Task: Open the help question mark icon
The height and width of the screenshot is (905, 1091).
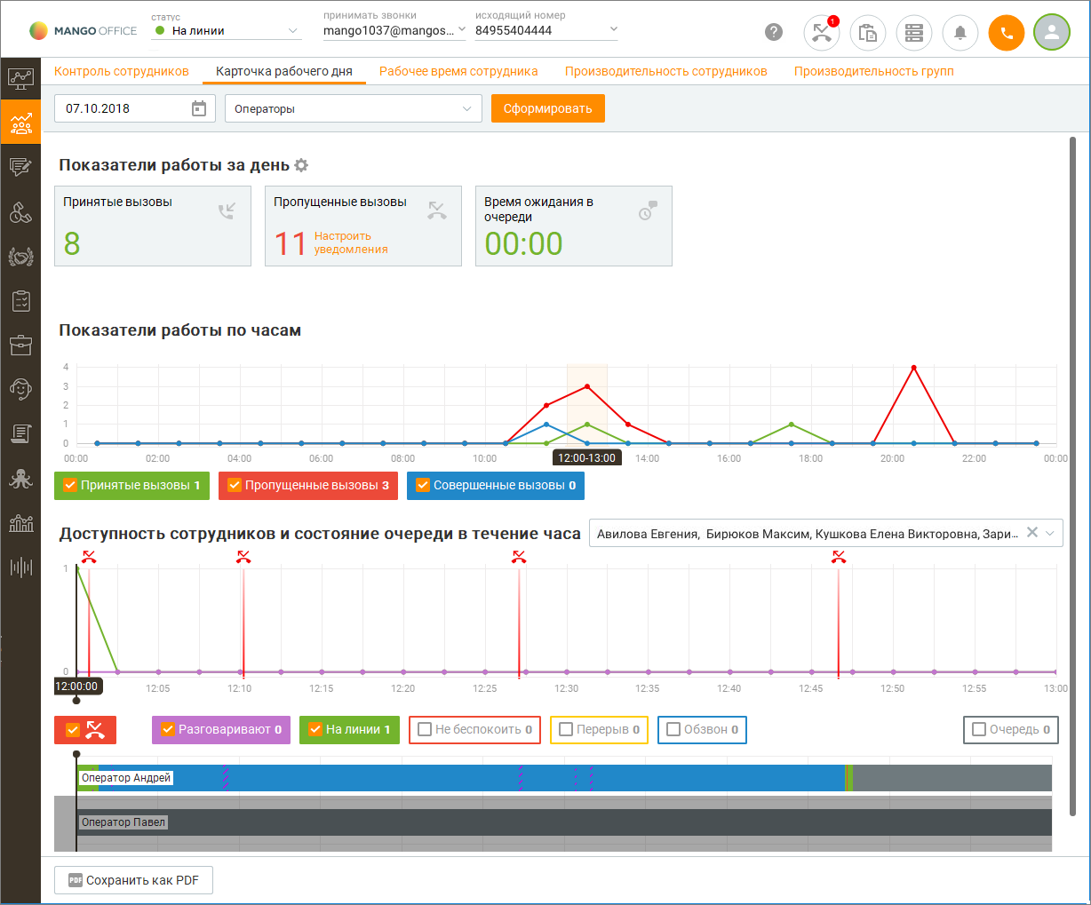Action: tap(774, 32)
